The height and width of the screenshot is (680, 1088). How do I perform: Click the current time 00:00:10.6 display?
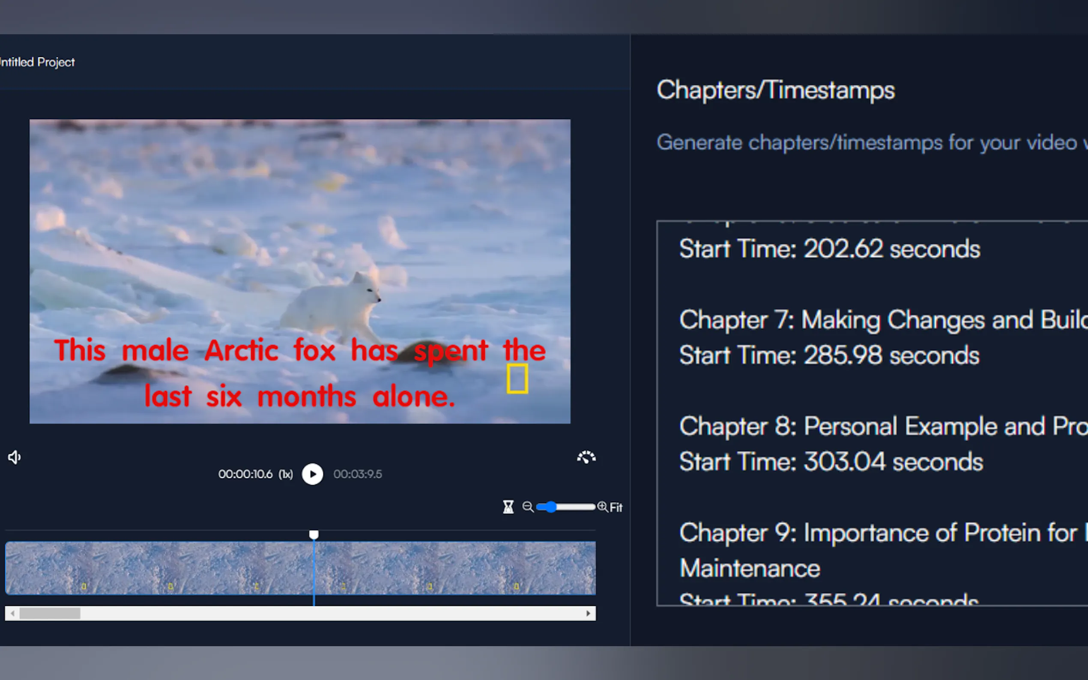tap(245, 474)
